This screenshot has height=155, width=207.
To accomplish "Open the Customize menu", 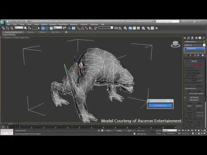I will pyautogui.click(x=84, y=25).
